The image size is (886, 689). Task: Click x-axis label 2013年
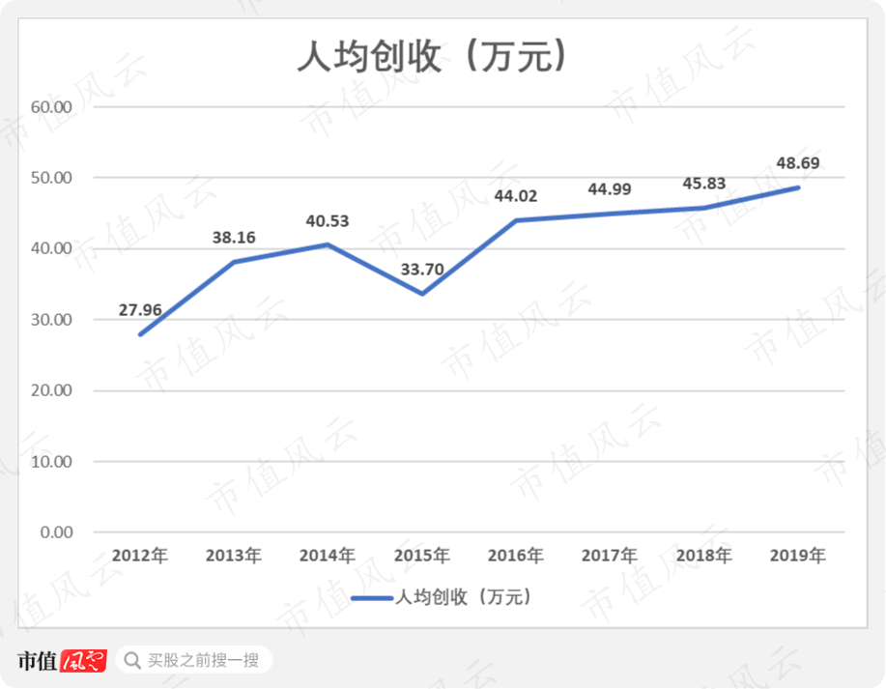(x=234, y=556)
